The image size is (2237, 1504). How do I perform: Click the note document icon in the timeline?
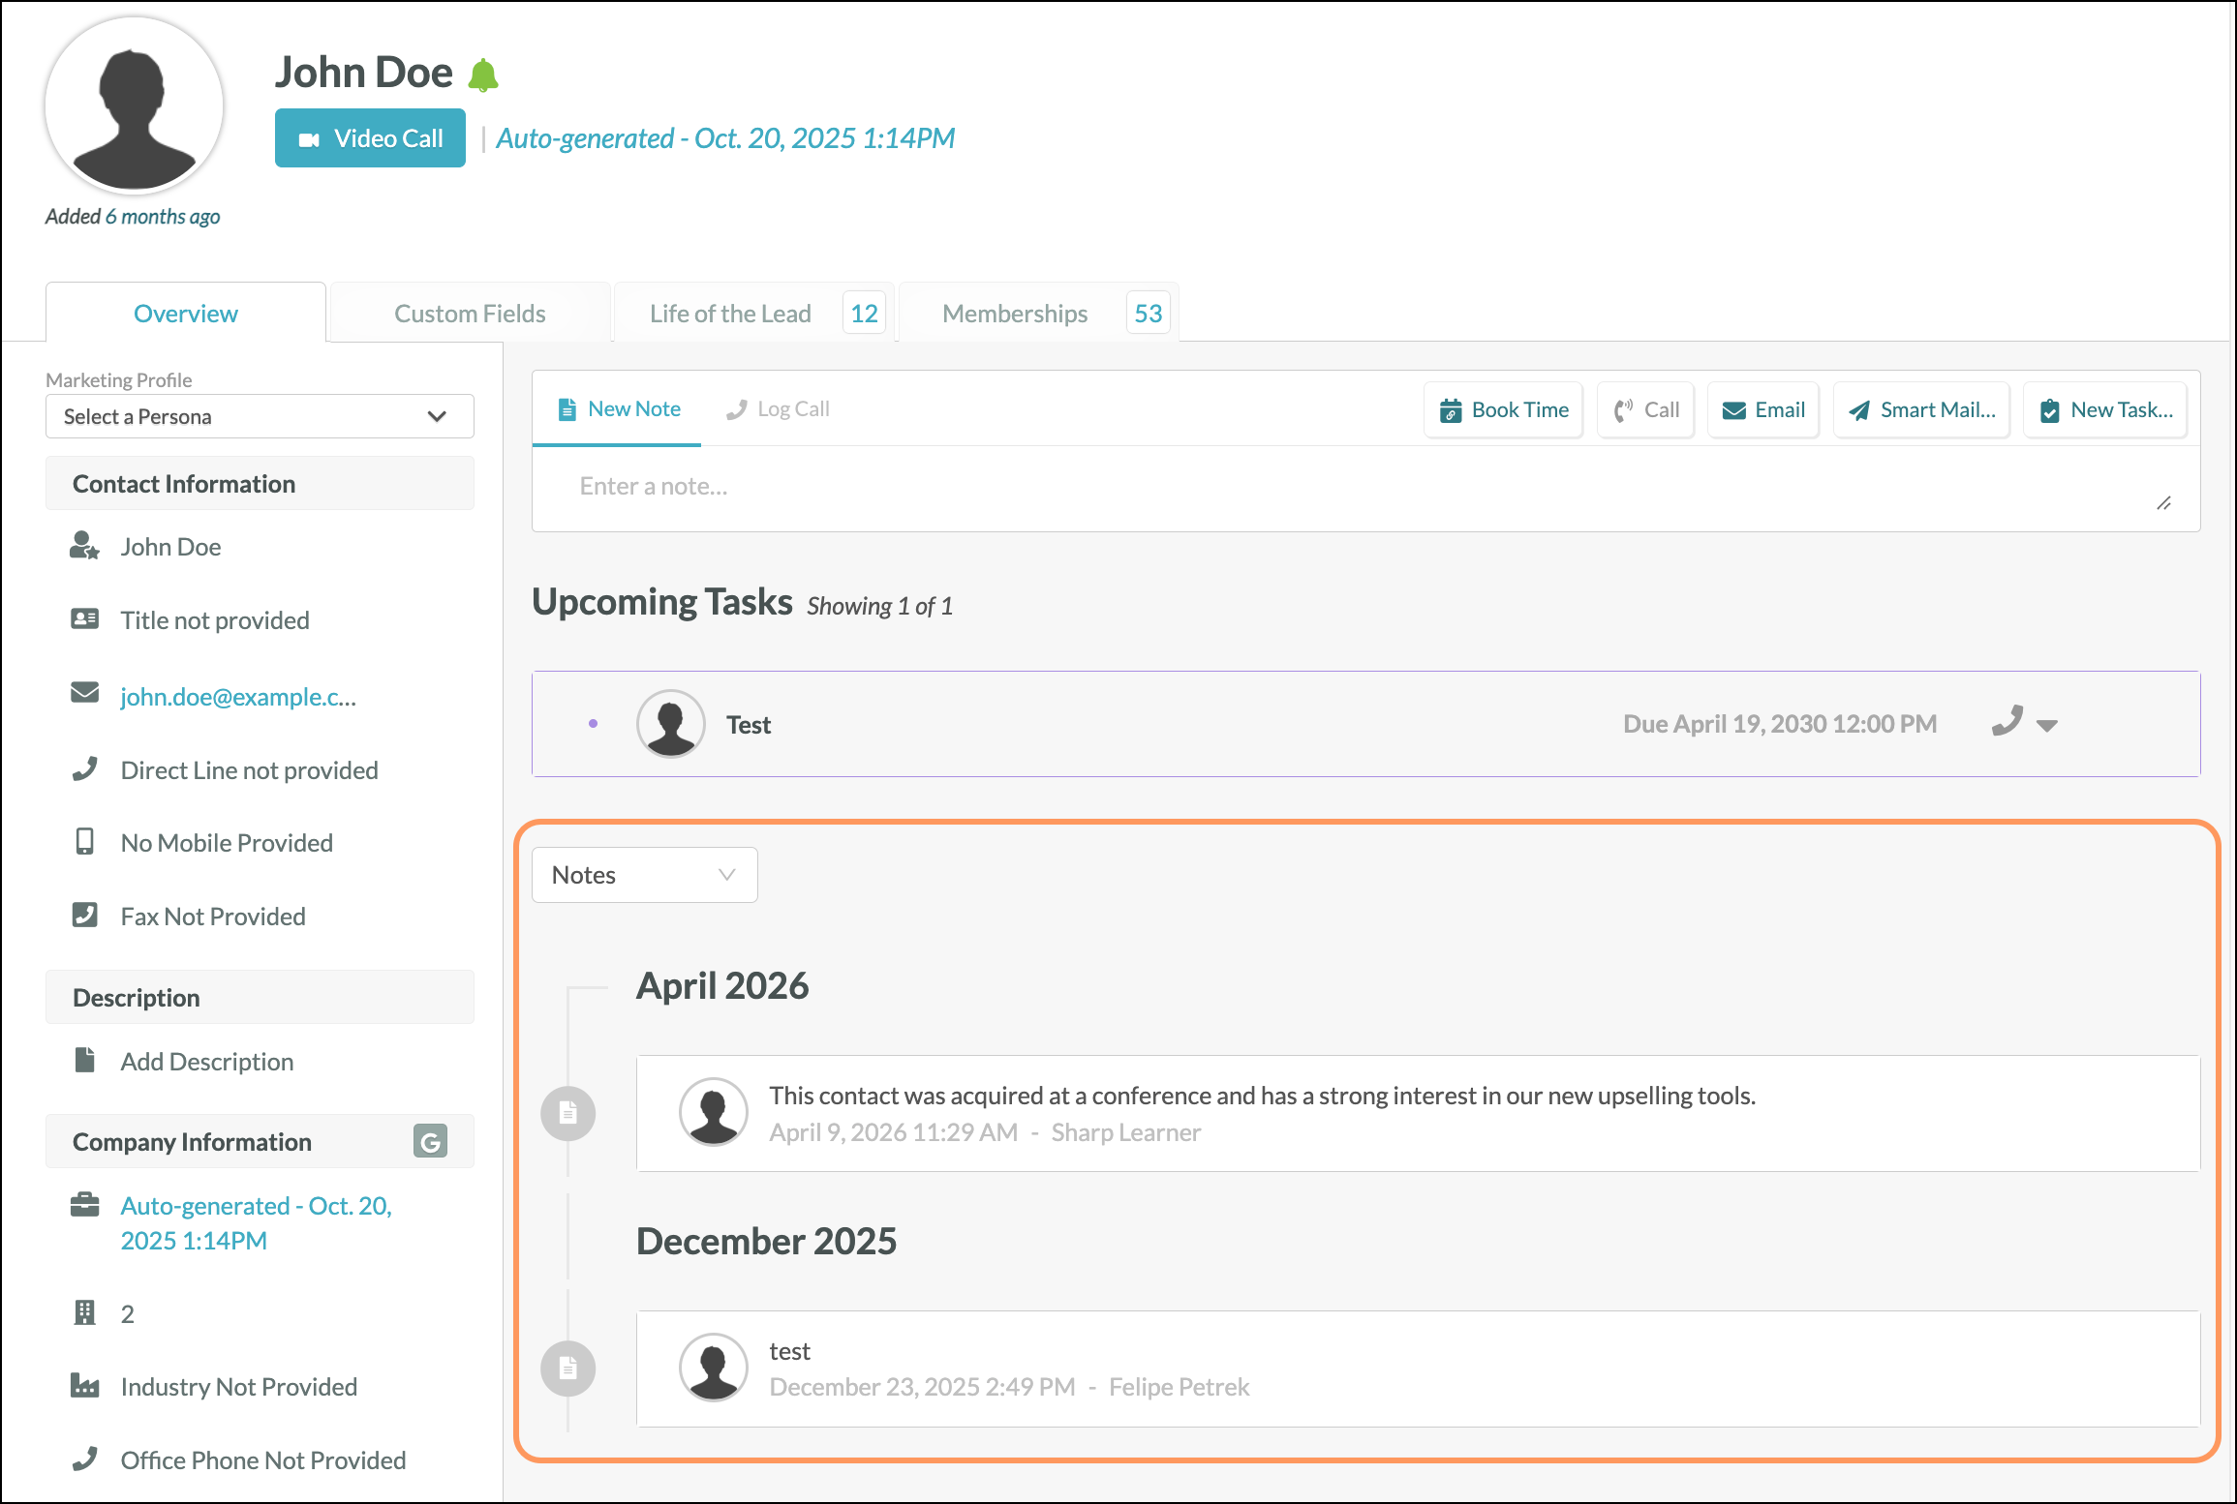click(567, 1113)
